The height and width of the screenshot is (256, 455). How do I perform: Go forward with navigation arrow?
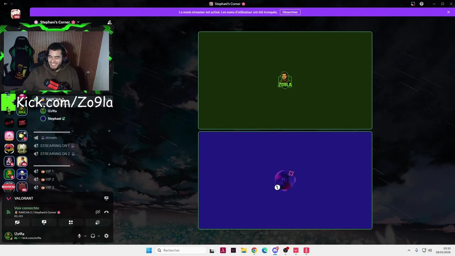coord(11,4)
